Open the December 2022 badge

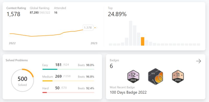pos(133,77)
